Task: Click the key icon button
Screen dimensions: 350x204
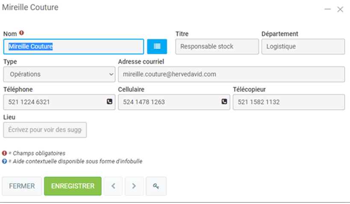Action: 156,186
